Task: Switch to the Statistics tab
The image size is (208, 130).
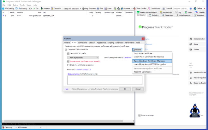Action: [x=154, y=15]
